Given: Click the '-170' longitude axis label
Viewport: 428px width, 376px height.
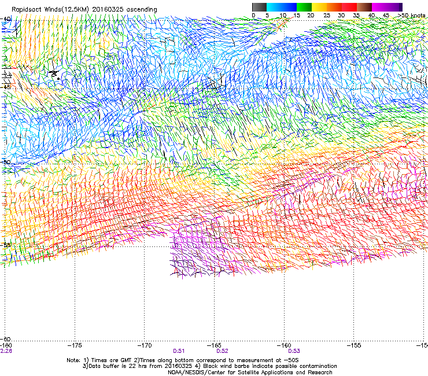Looking at the screenshot, I should coord(145,346).
